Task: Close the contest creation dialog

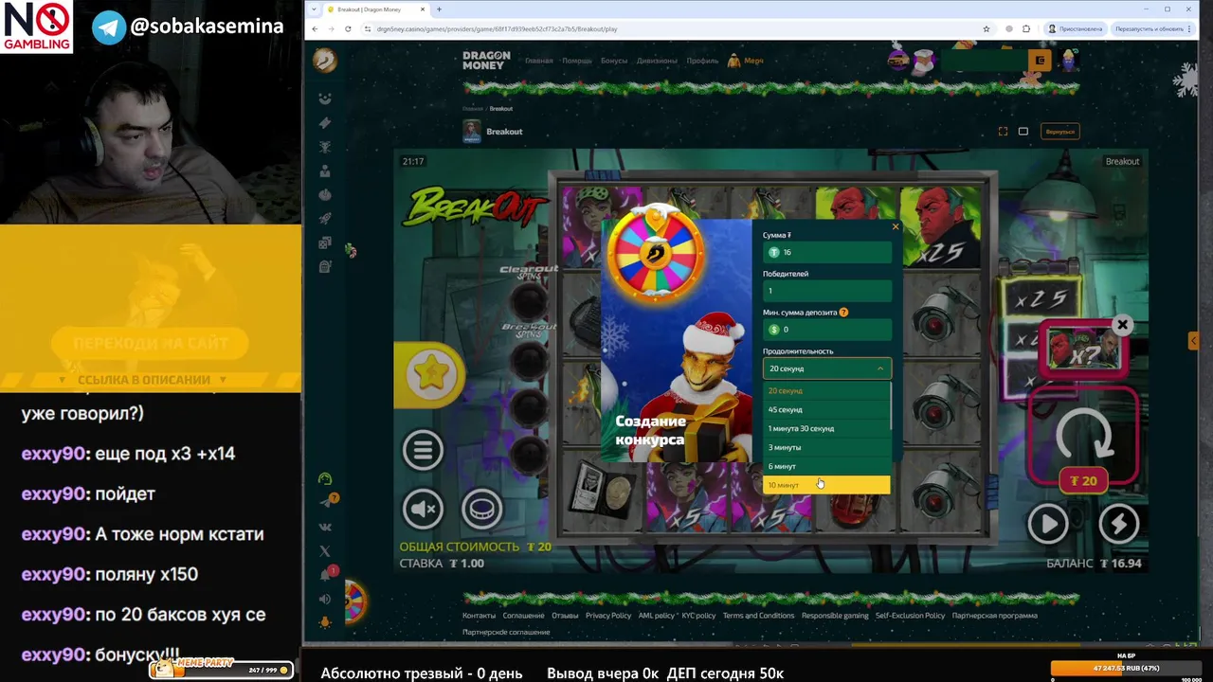Action: pos(896,226)
